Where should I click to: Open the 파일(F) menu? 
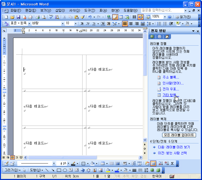tap(16, 10)
